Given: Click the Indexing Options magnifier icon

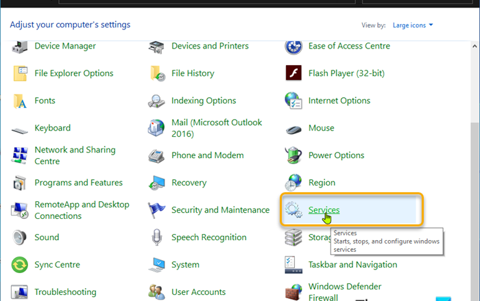Looking at the screenshot, I should click(156, 101).
